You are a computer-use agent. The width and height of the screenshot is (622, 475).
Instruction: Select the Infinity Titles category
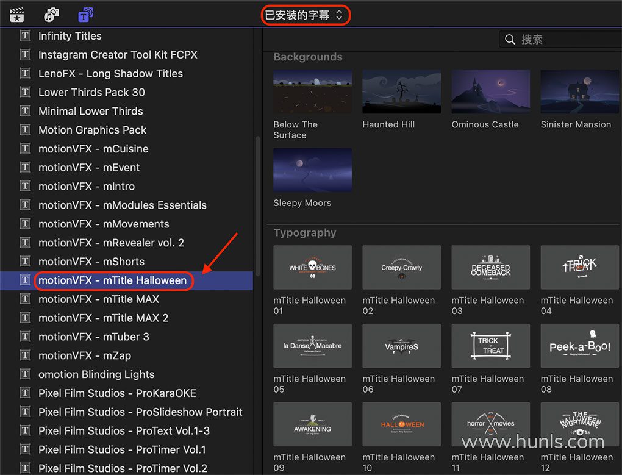pyautogui.click(x=70, y=36)
